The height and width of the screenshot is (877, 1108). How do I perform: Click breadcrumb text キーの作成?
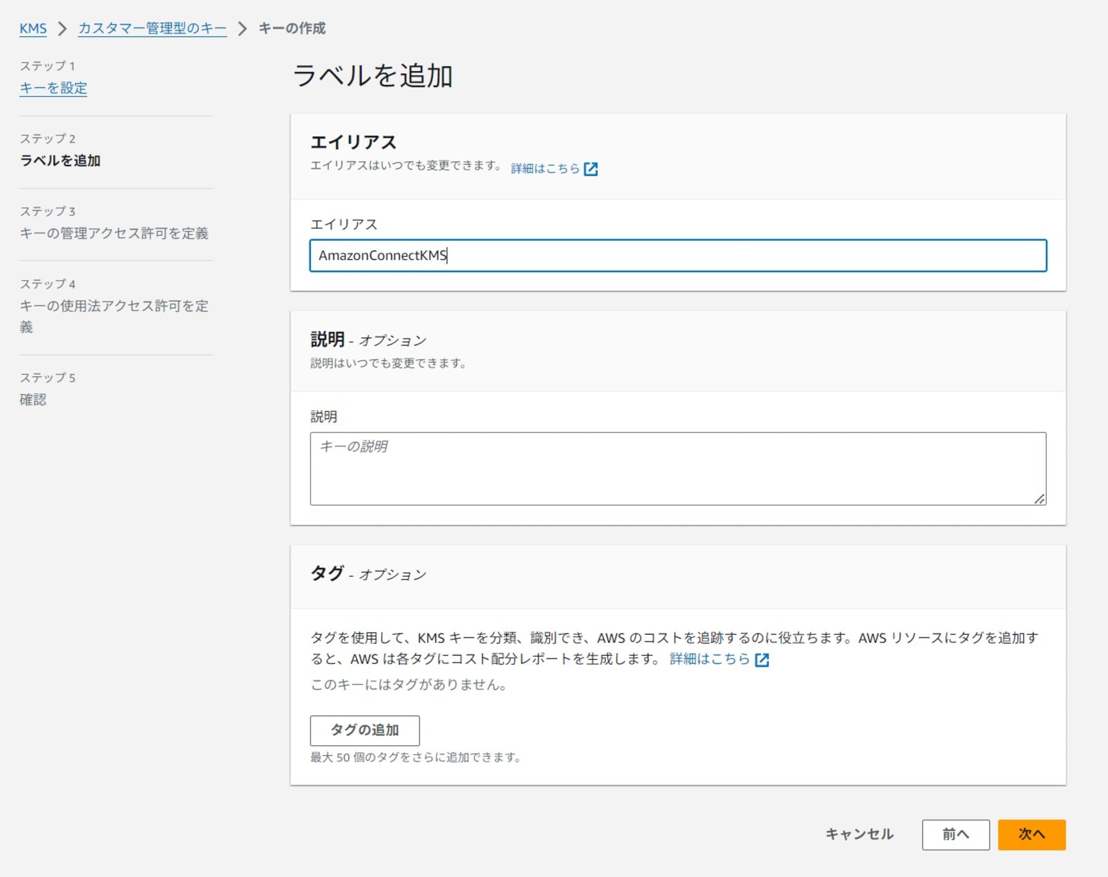pyautogui.click(x=292, y=28)
